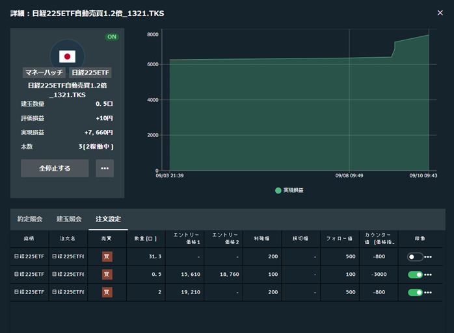Click the 数量[口] column header
The image size is (454, 333).
pyautogui.click(x=145, y=238)
